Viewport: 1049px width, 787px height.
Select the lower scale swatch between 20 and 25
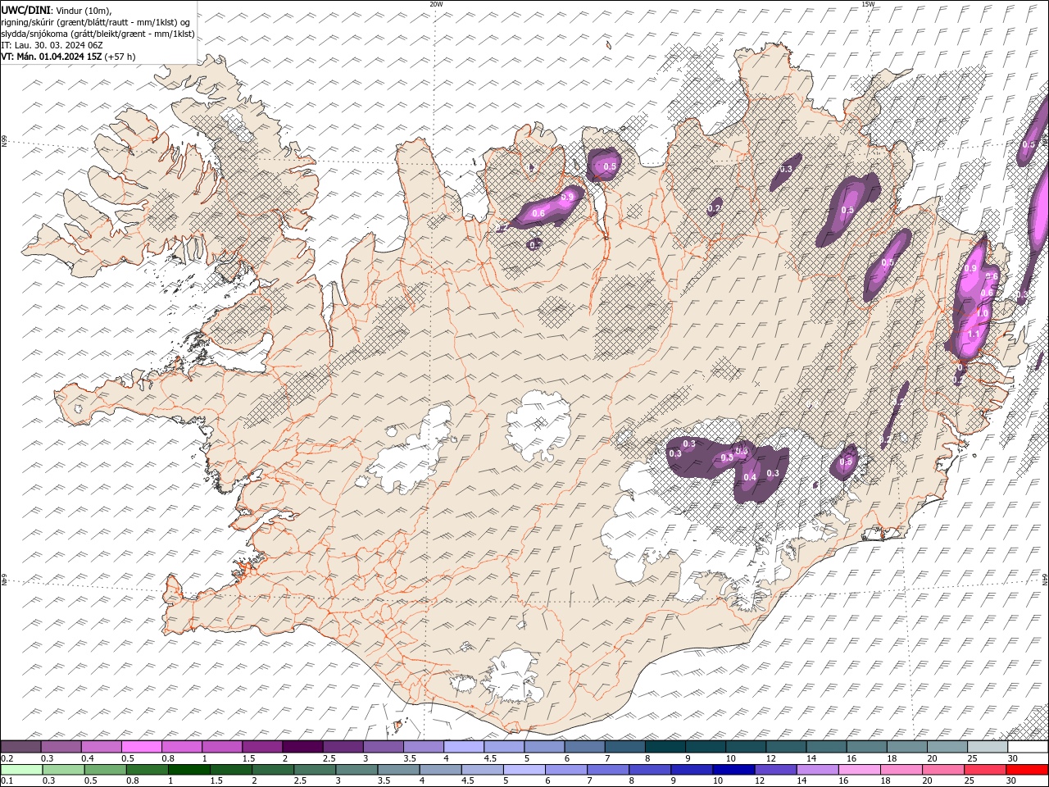coord(942,770)
